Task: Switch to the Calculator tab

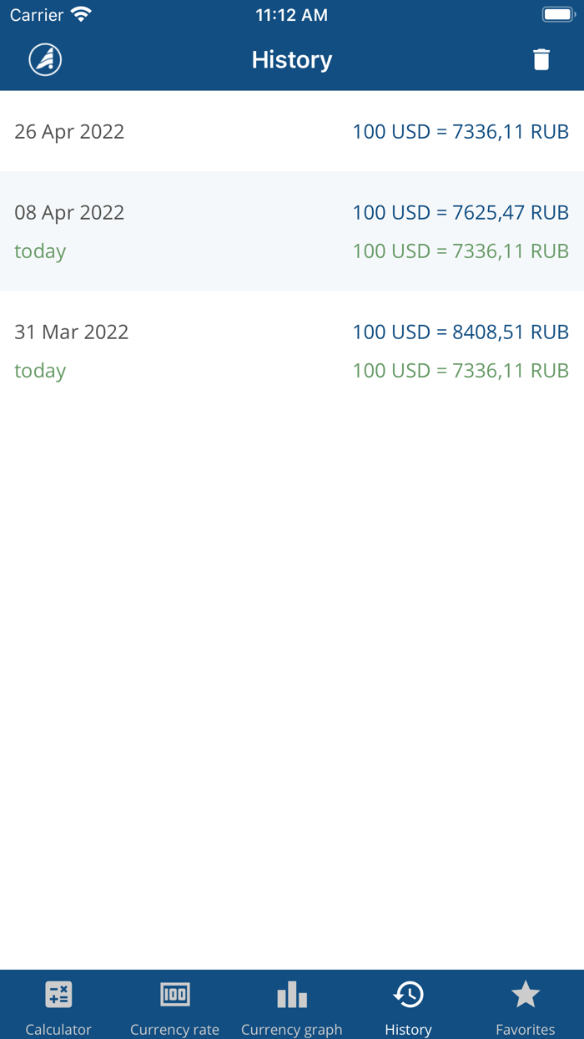Action: [58, 1006]
